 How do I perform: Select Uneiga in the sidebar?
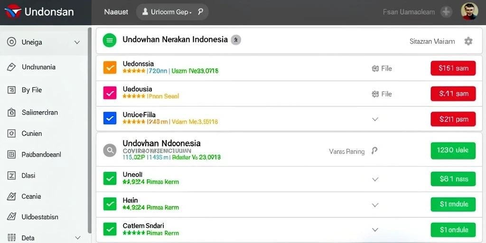[43, 42]
